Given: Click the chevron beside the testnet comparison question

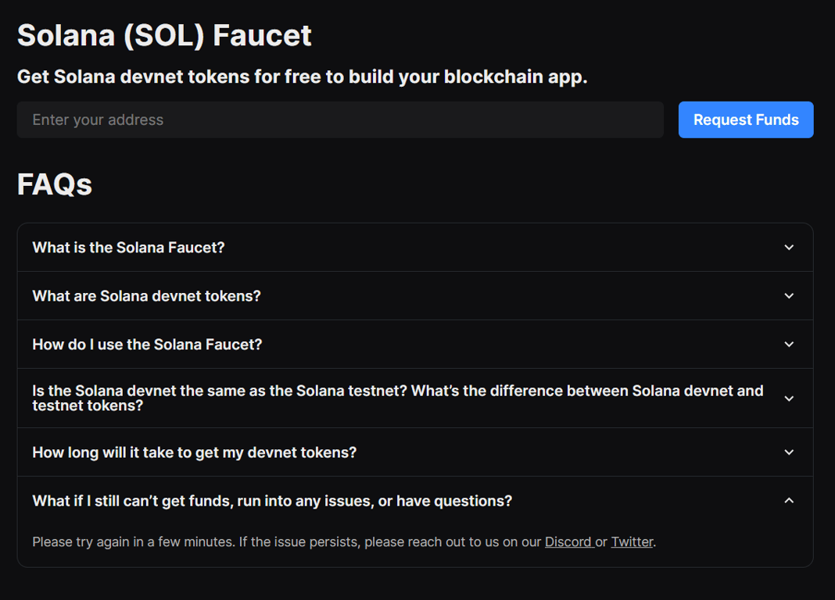Looking at the screenshot, I should [789, 398].
